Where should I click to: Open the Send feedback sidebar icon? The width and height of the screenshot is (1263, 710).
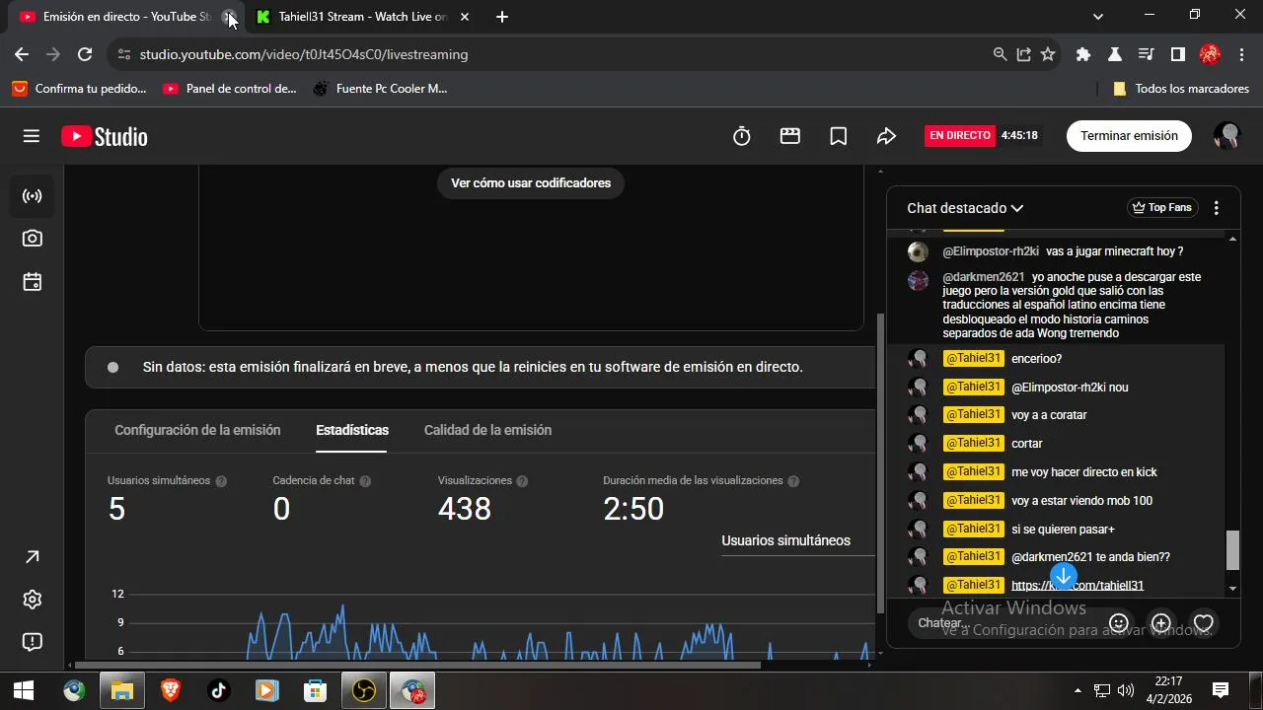[x=33, y=642]
